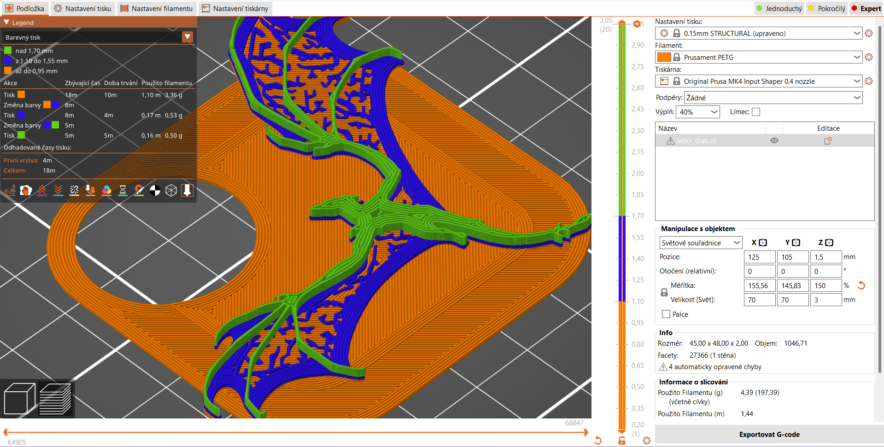884x447 pixels.
Task: Open Original Prusa MK4 printer dropdown
Action: click(x=759, y=81)
